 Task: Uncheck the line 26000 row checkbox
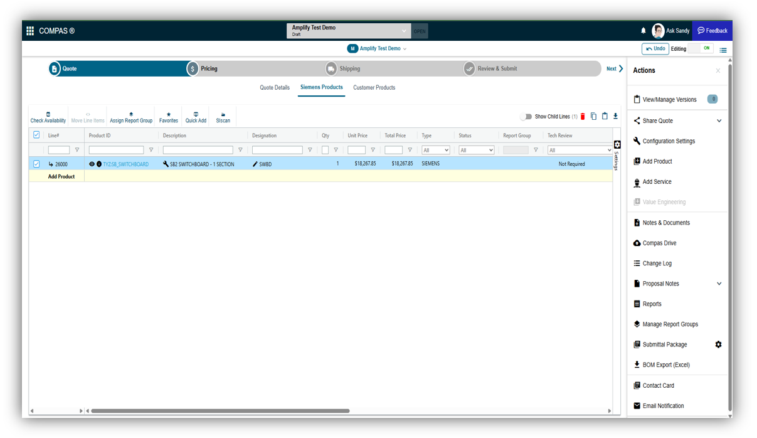(36, 164)
